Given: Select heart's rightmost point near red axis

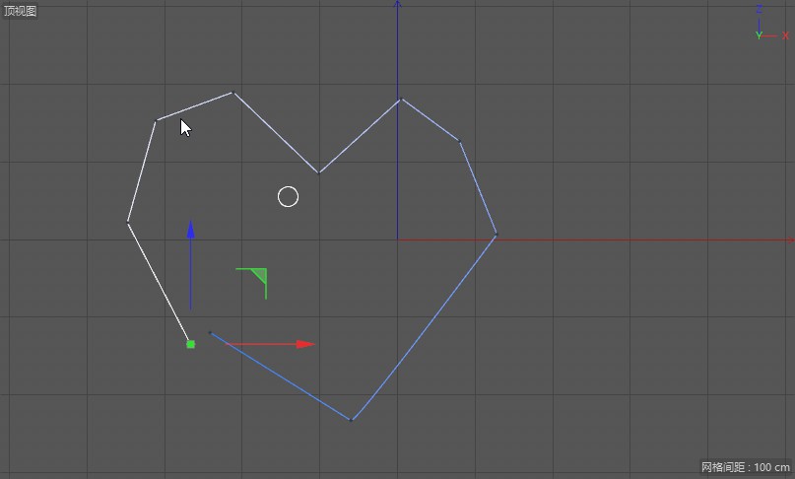Looking at the screenshot, I should [x=497, y=235].
